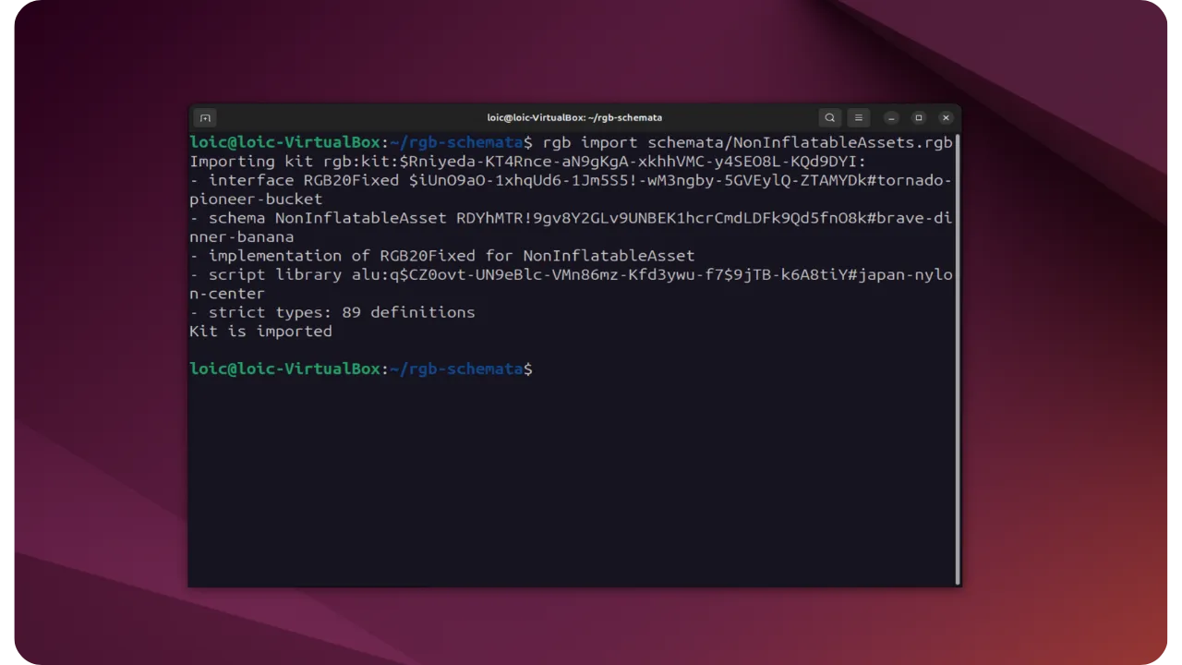Click the green loic@loic-VirtualBox prompt text

point(284,369)
